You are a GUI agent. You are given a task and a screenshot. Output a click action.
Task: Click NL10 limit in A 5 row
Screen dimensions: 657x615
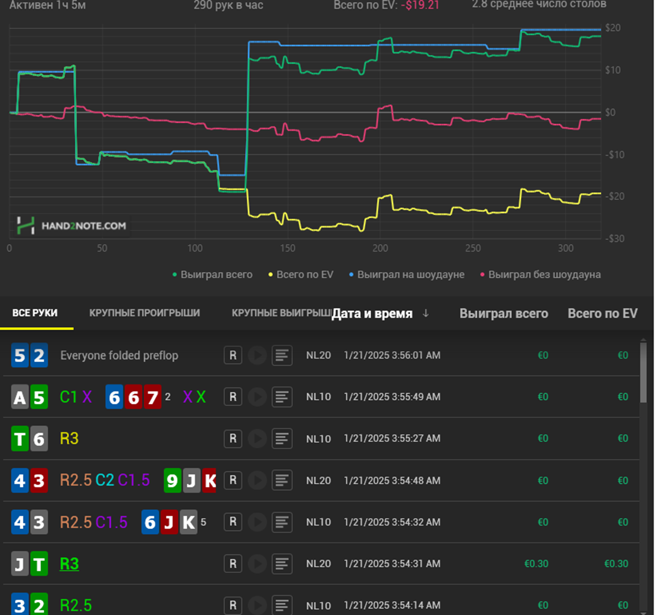[318, 397]
